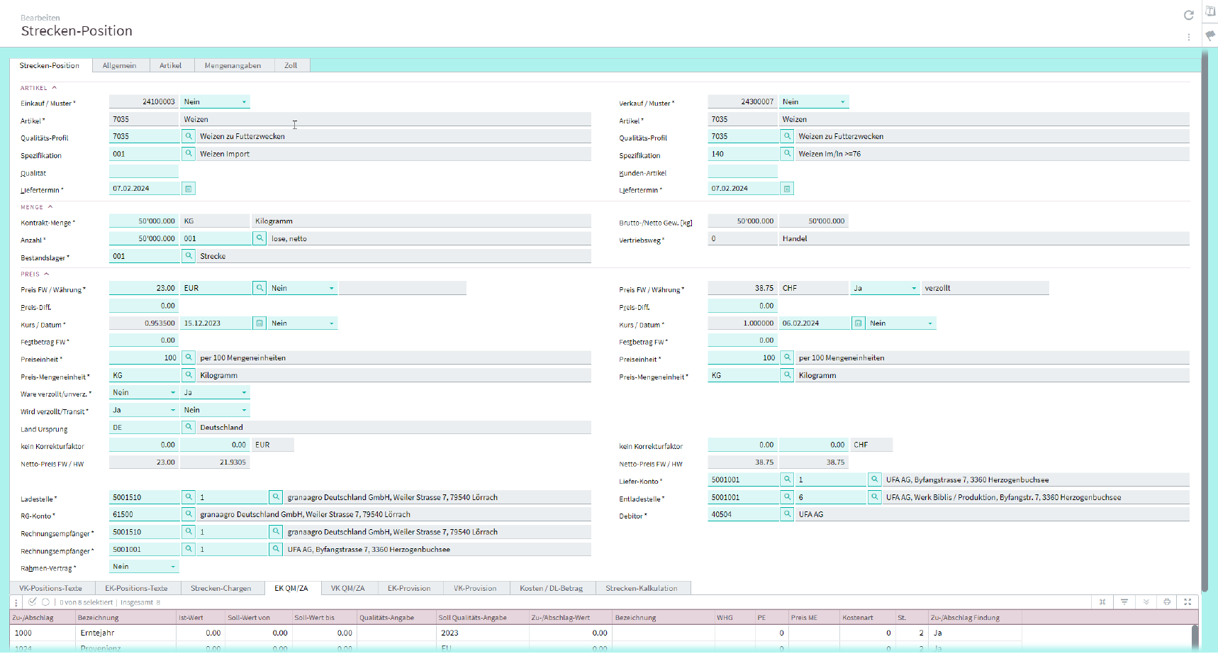
Task: Toggle the select-all checkmark in grid toolbar
Action: coord(33,602)
